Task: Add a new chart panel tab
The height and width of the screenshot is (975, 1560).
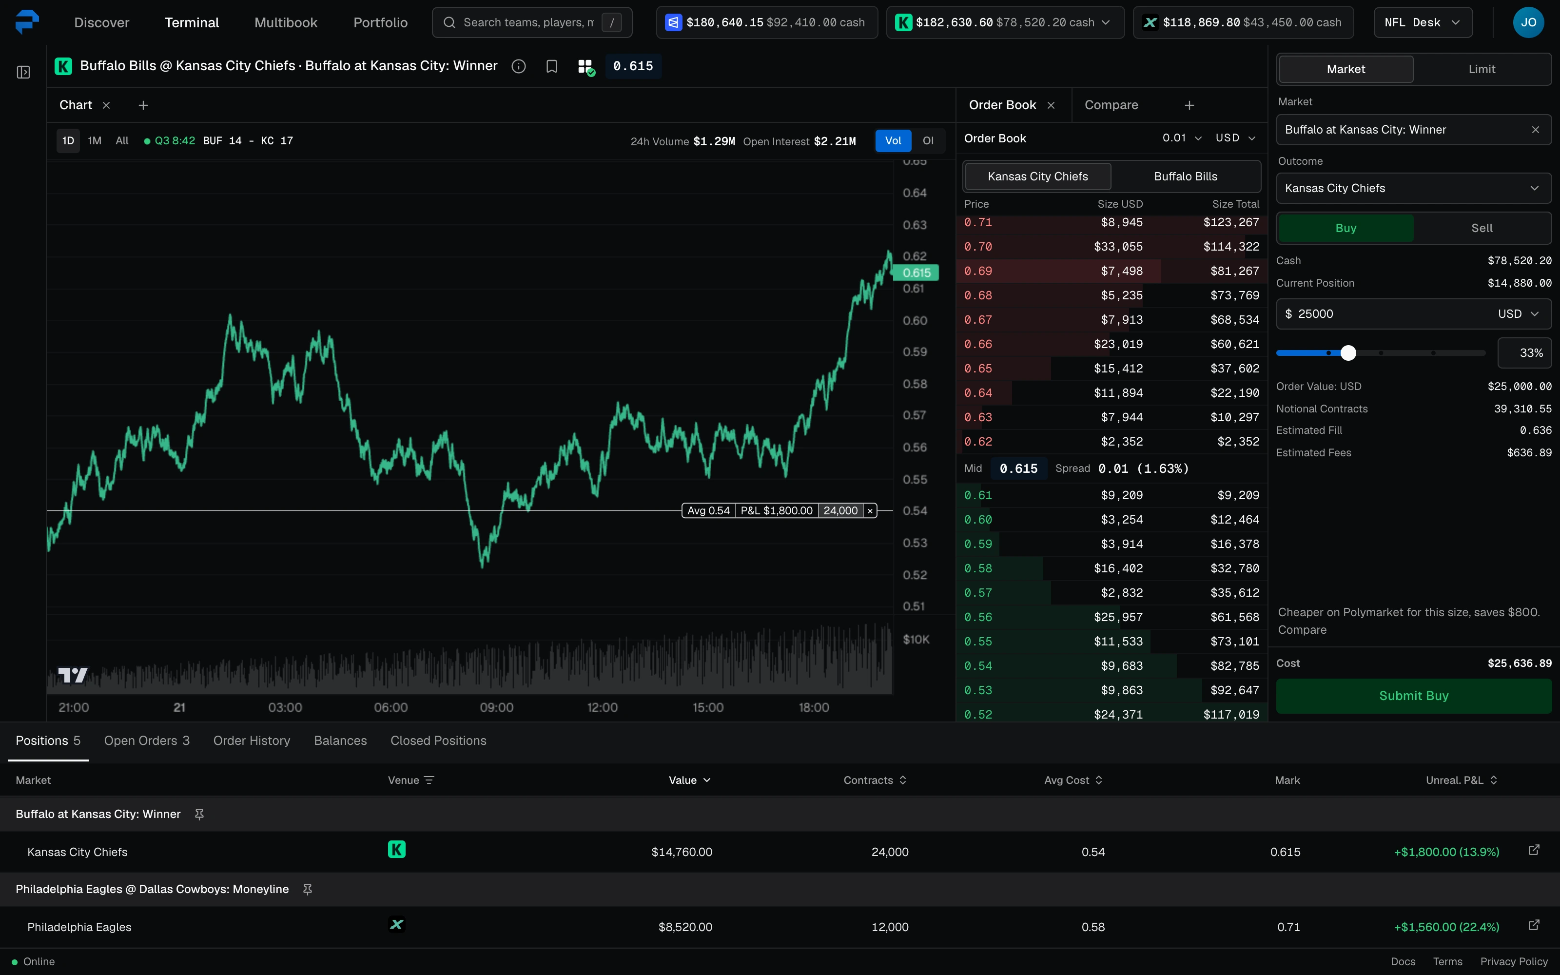Action: pyautogui.click(x=143, y=105)
